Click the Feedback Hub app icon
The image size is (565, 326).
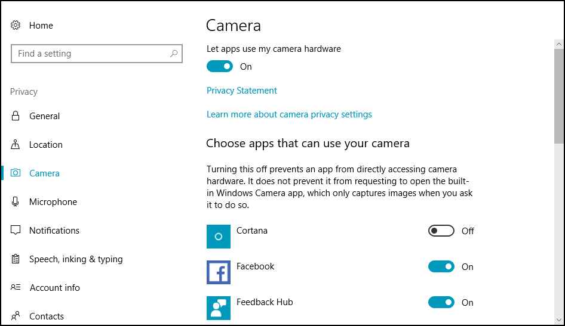219,308
